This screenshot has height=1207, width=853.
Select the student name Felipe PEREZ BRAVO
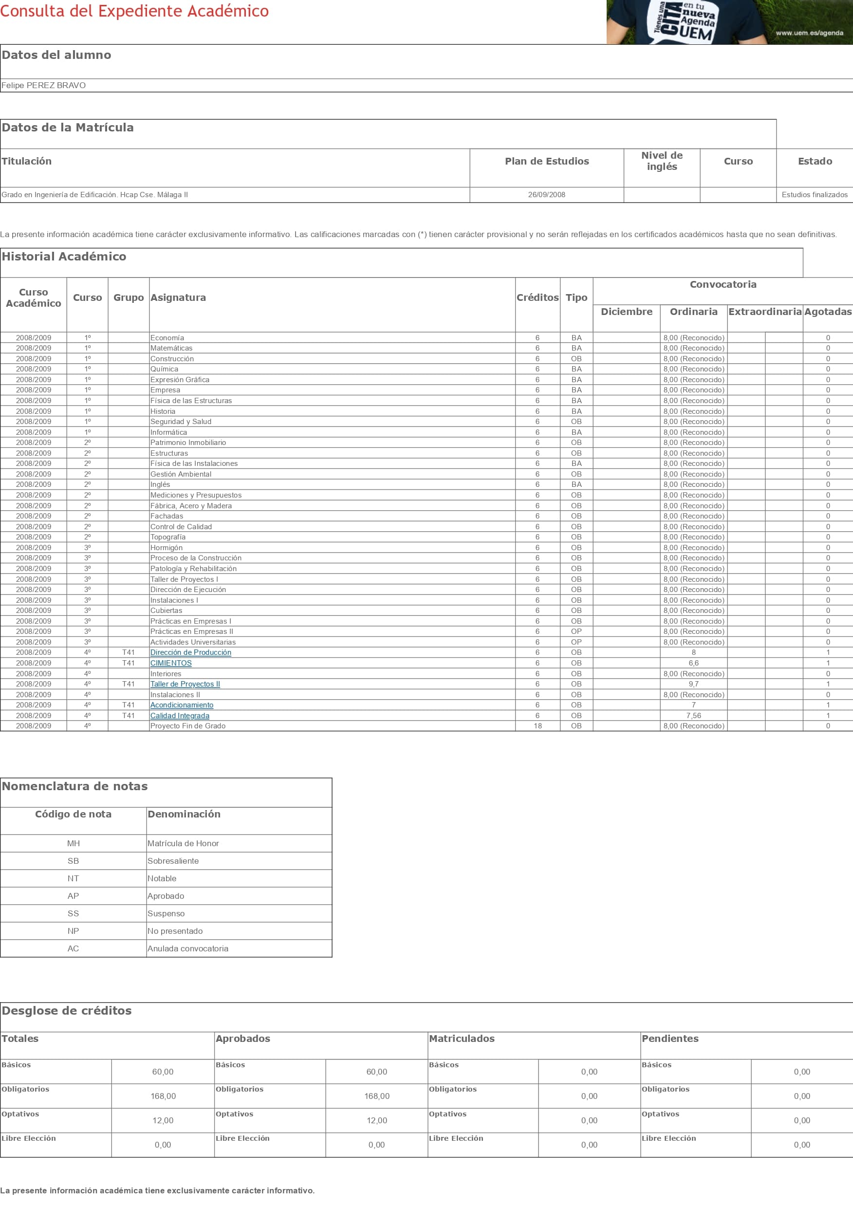pos(44,85)
